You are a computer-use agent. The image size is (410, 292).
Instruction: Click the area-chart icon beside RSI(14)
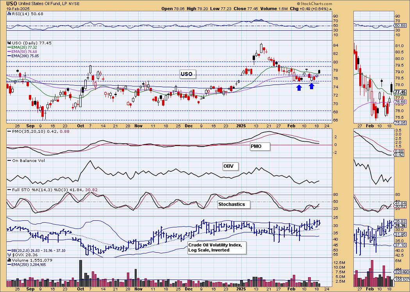coord(9,14)
